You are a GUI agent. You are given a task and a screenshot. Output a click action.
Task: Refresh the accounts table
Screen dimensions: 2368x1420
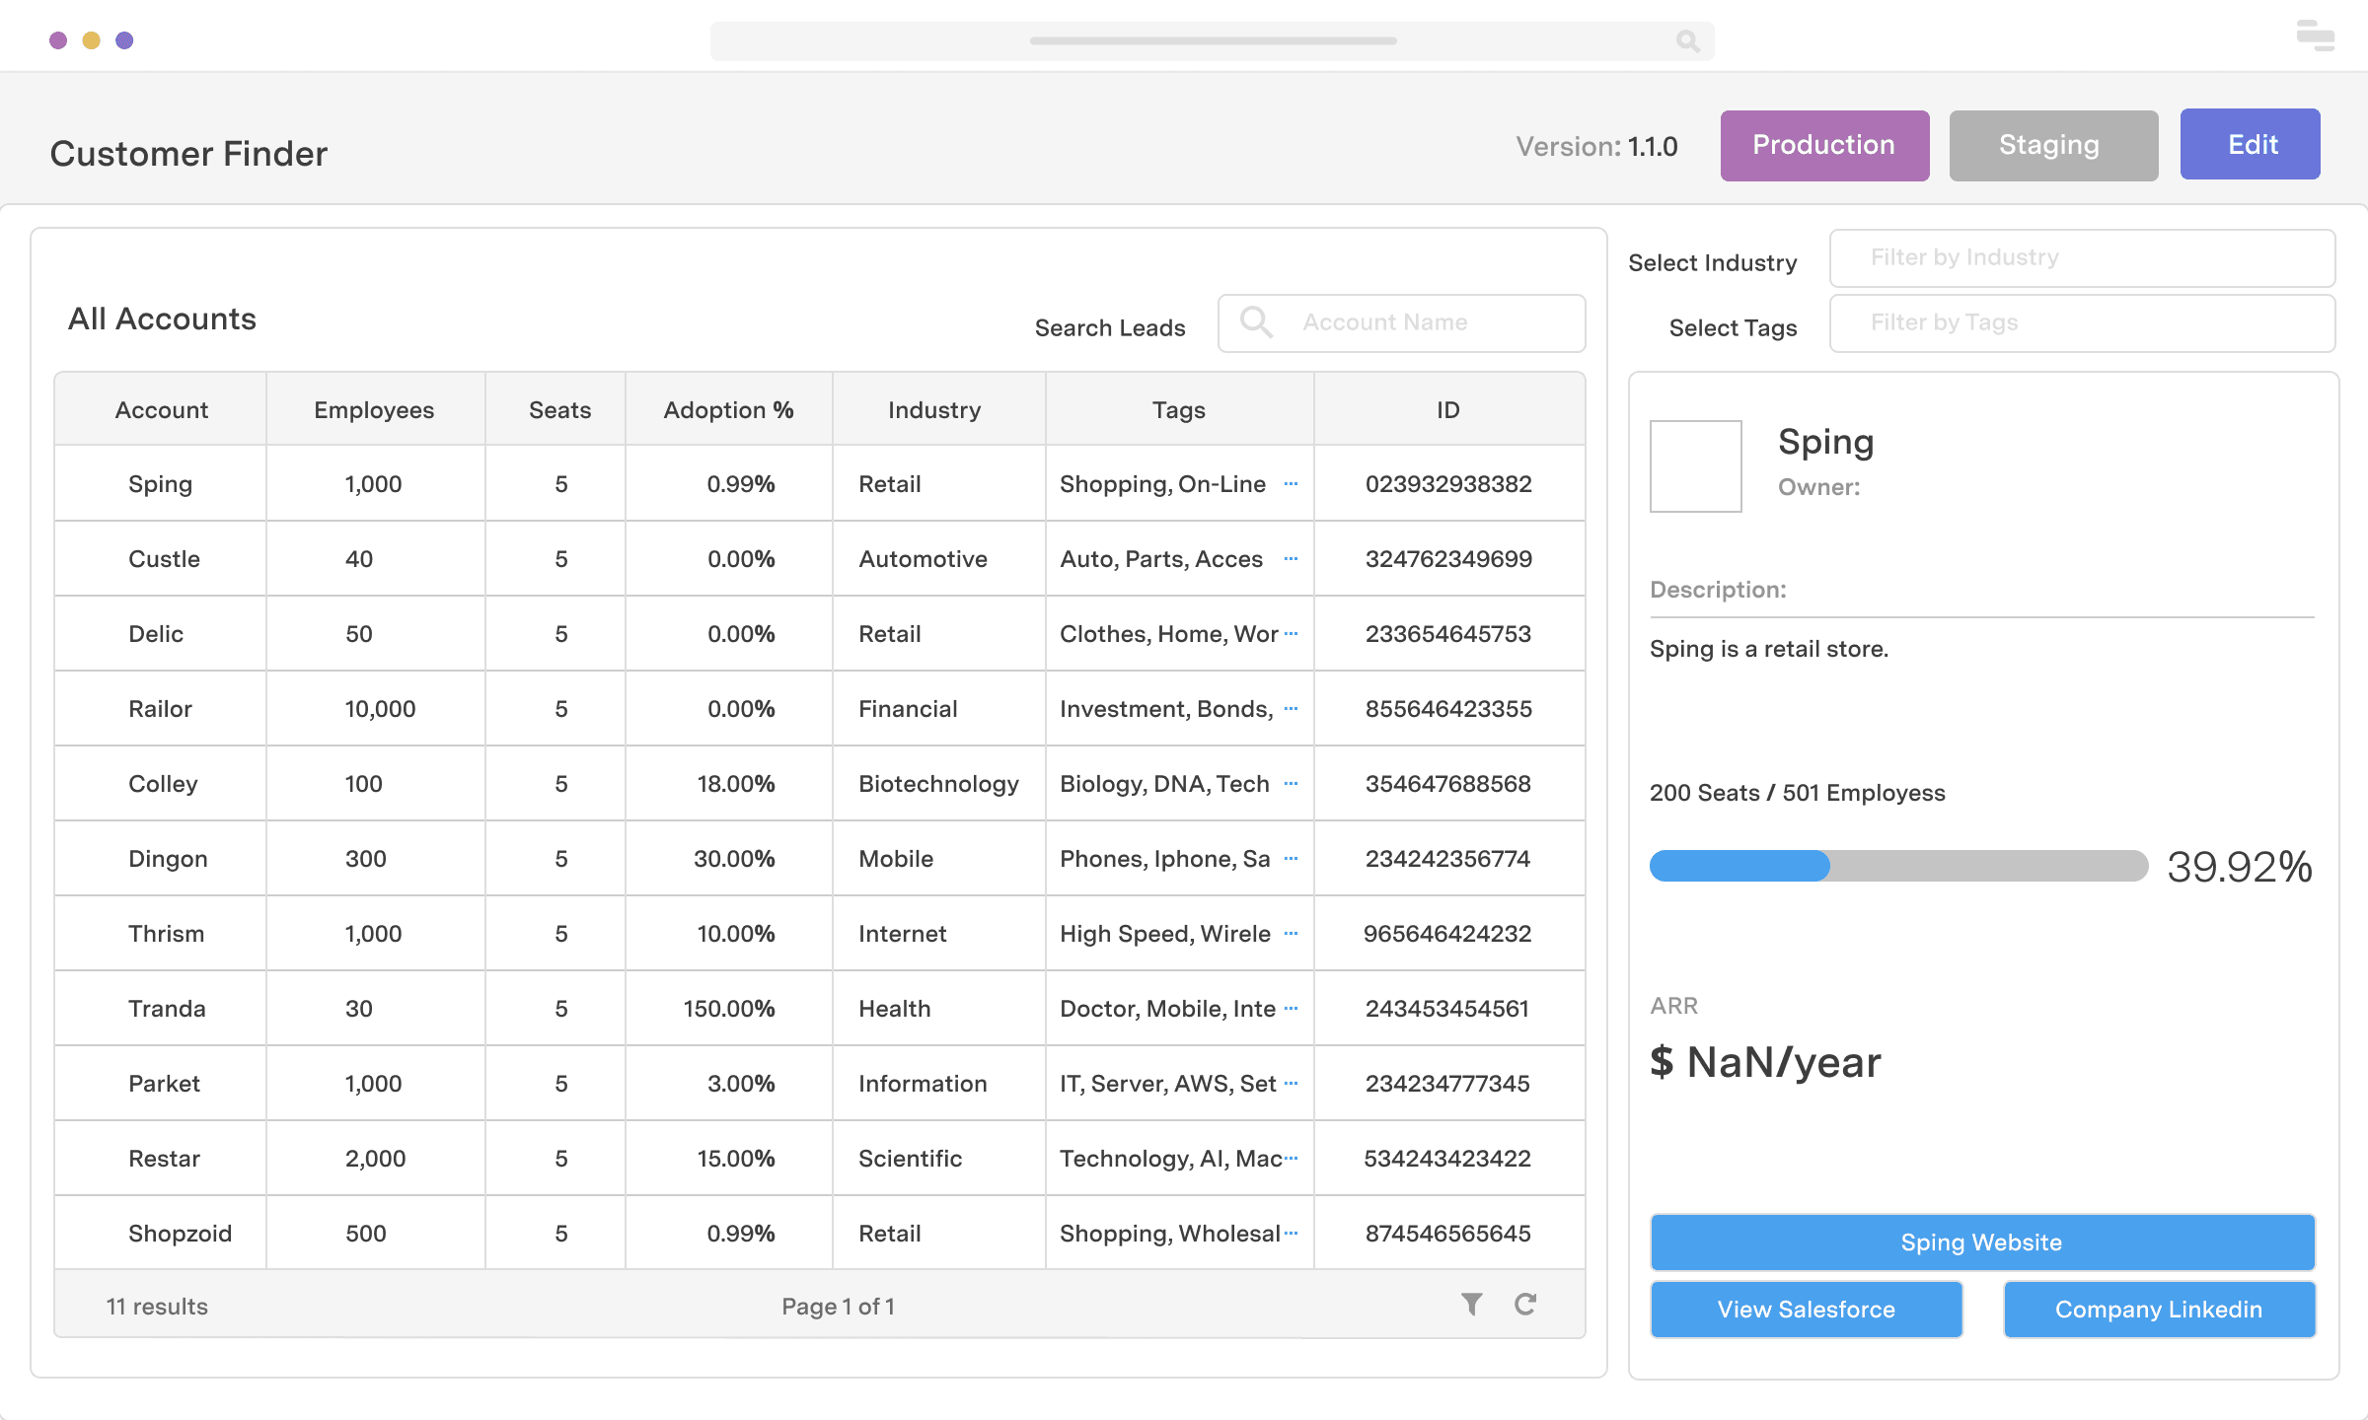coord(1525,1304)
